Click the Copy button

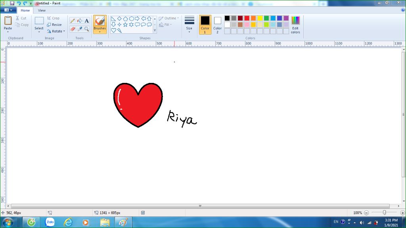coord(22,25)
